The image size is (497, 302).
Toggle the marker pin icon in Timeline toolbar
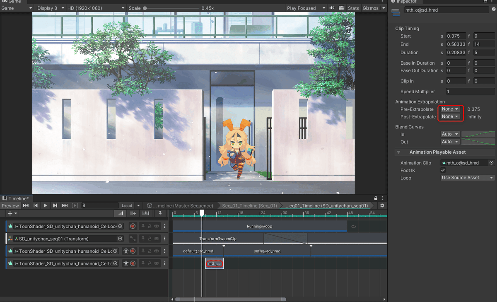(160, 213)
